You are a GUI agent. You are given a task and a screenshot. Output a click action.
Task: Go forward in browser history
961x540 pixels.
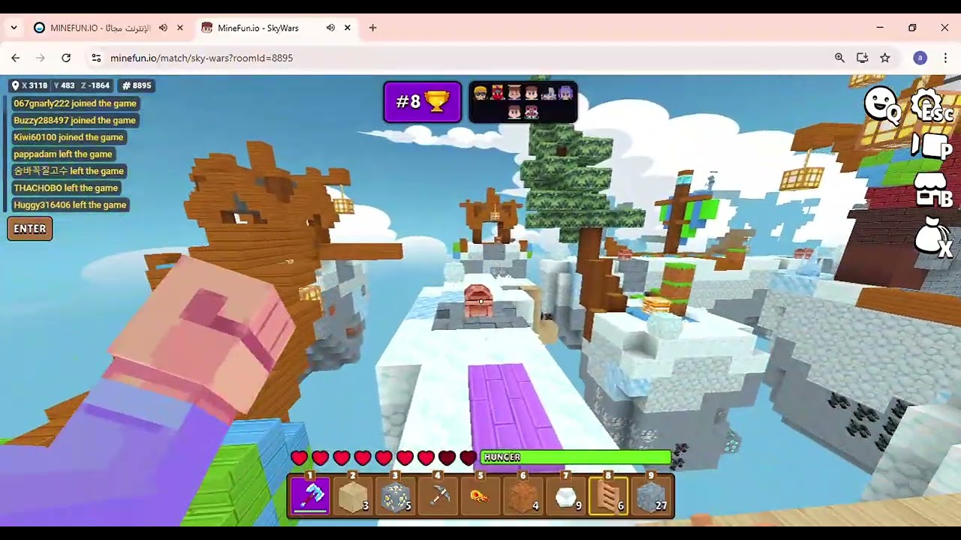point(41,58)
